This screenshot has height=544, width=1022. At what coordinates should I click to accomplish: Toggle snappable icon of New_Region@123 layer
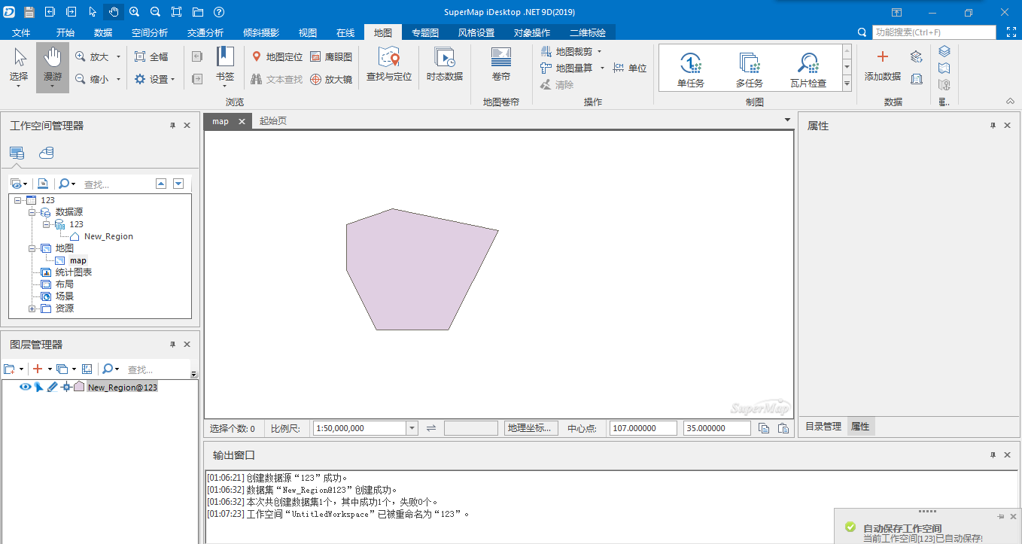click(x=65, y=387)
